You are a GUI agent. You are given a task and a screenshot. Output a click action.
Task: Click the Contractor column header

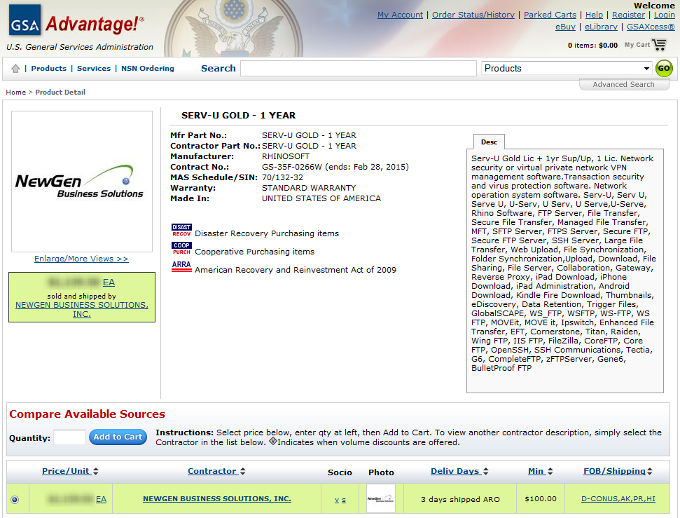click(x=212, y=471)
